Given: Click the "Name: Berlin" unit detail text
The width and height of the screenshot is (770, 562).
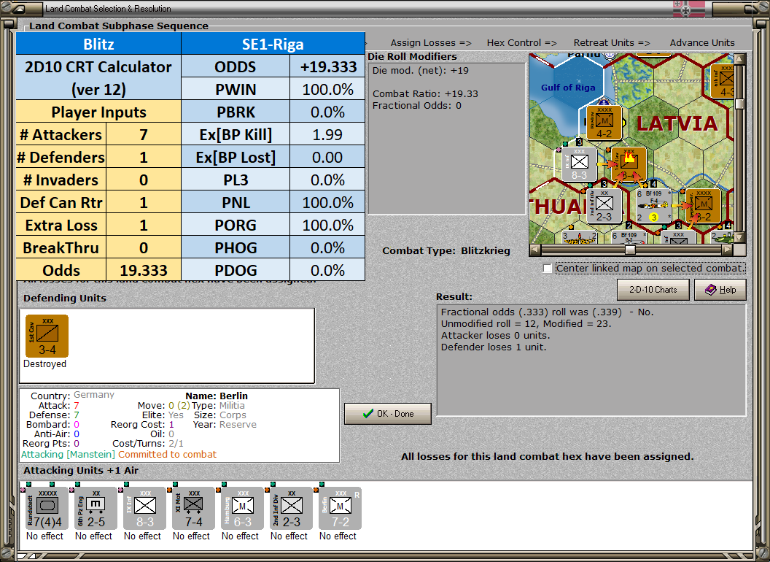Looking at the screenshot, I should 217,396.
